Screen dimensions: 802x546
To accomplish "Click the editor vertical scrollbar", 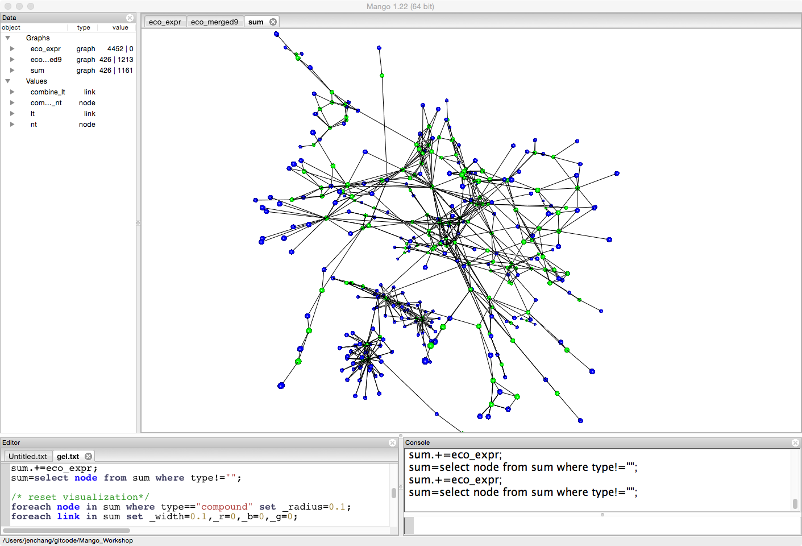I will coord(393,493).
